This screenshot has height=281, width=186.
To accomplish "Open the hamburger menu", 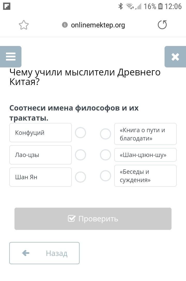I will pyautogui.click(x=11, y=57).
